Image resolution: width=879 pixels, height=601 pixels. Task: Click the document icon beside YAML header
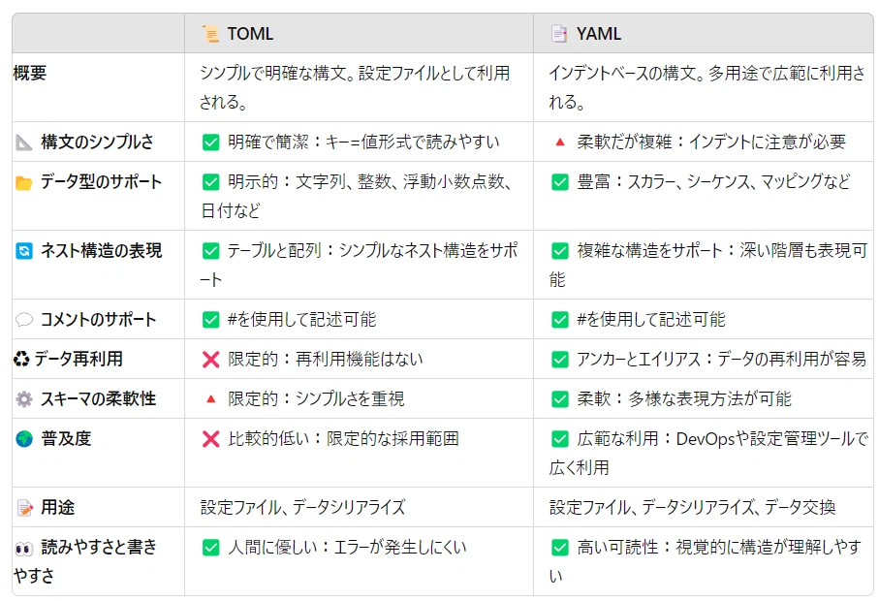click(559, 34)
